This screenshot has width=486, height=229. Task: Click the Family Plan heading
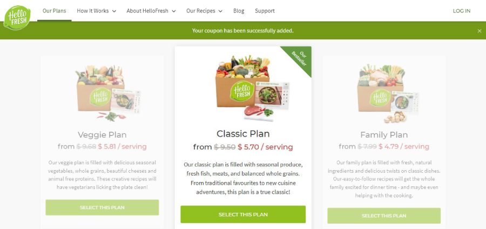tap(384, 135)
